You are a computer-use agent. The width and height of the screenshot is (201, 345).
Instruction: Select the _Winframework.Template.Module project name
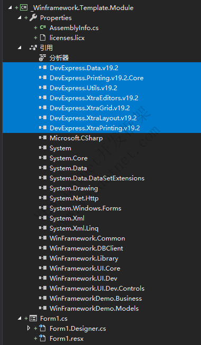tap(82, 8)
